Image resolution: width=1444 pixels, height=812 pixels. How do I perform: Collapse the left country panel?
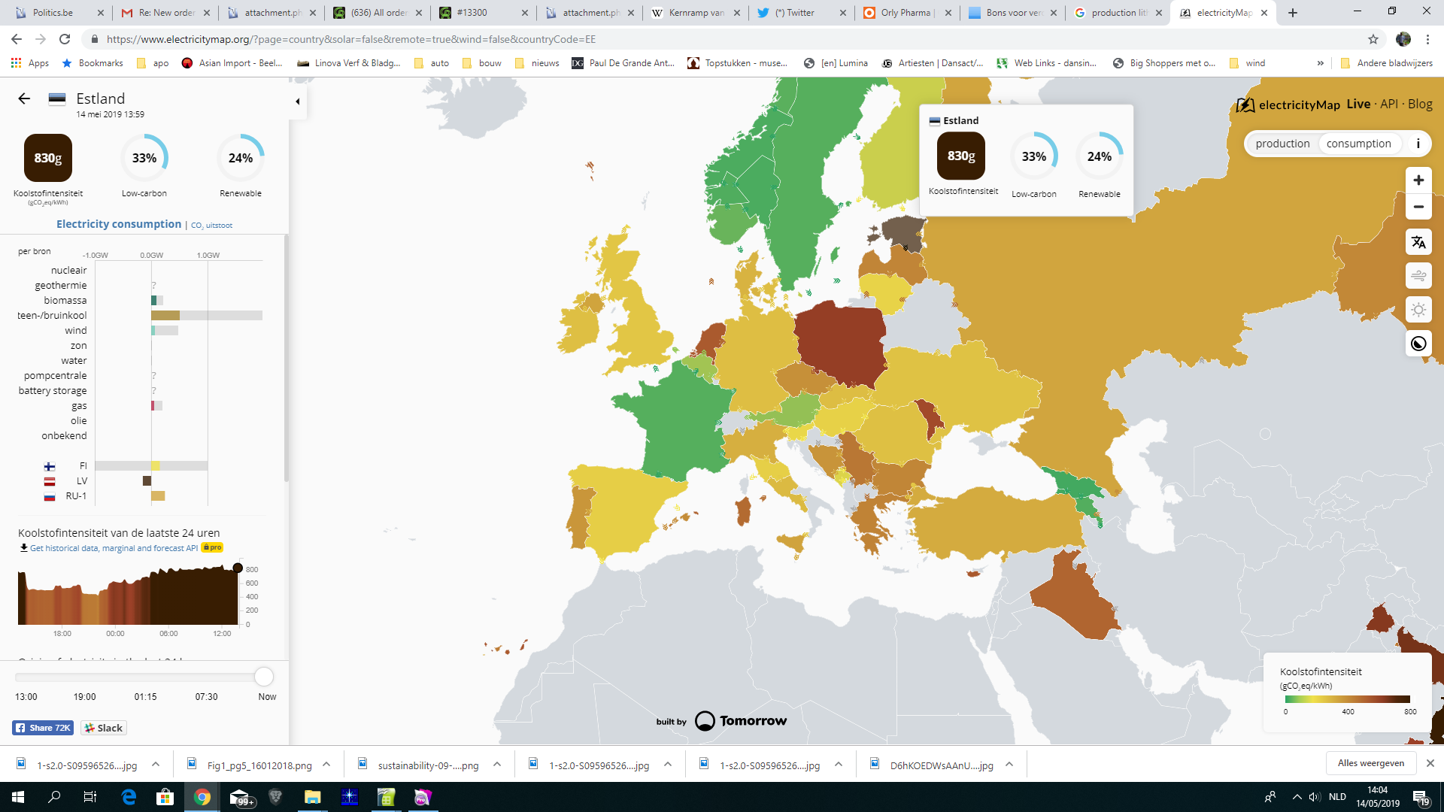(297, 101)
